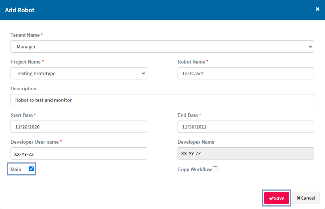Click the Start Date label

tap(22, 115)
